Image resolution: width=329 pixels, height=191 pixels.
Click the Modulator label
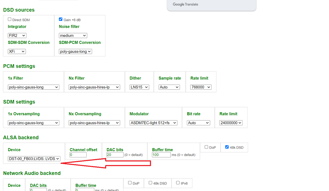tap(139, 114)
